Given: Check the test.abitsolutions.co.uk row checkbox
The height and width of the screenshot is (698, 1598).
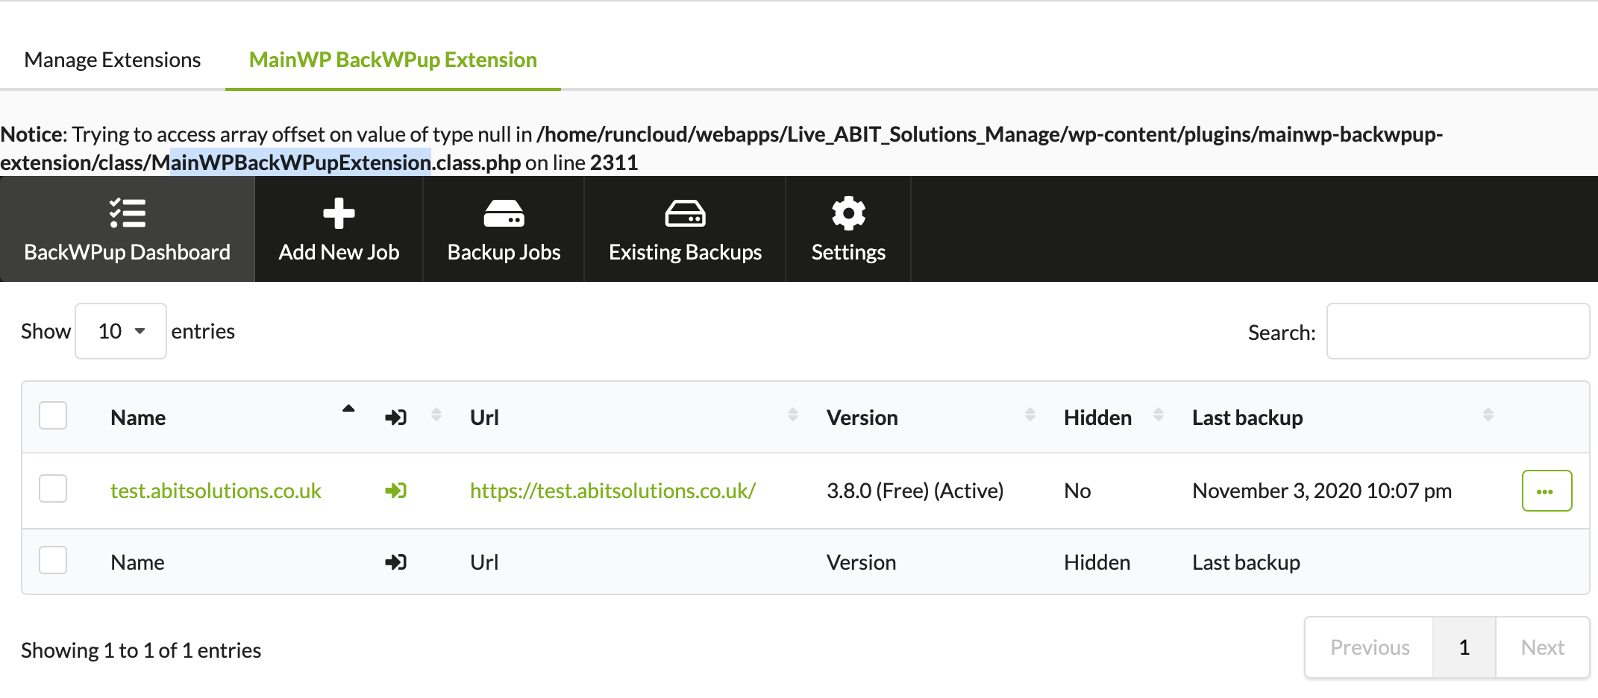Looking at the screenshot, I should (53, 488).
